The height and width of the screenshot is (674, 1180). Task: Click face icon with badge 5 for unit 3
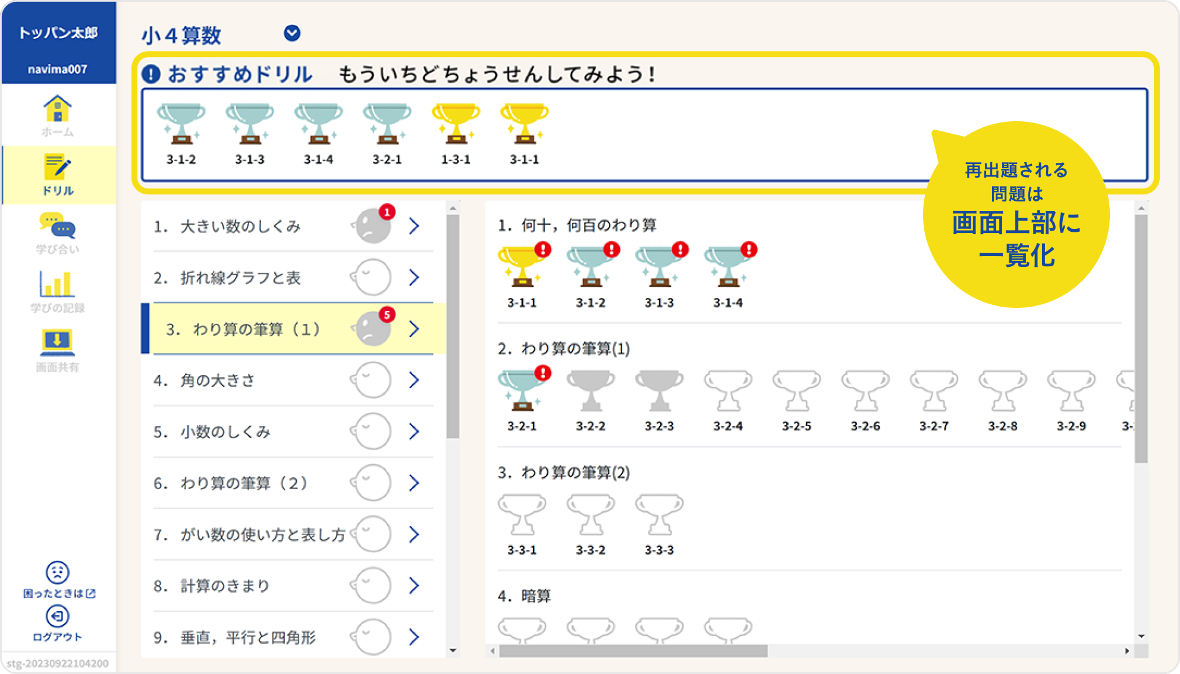[x=374, y=327]
